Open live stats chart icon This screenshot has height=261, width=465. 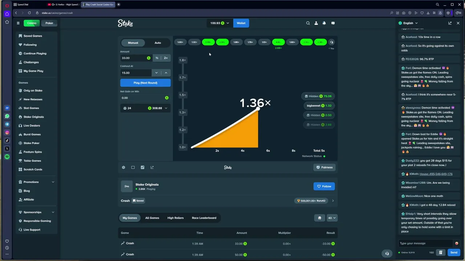point(142,167)
